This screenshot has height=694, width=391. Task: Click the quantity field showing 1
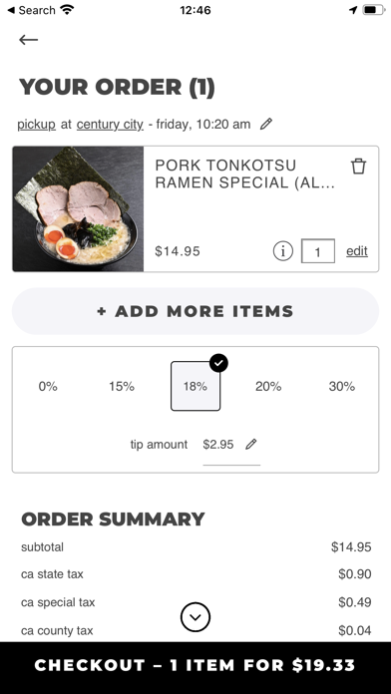318,251
